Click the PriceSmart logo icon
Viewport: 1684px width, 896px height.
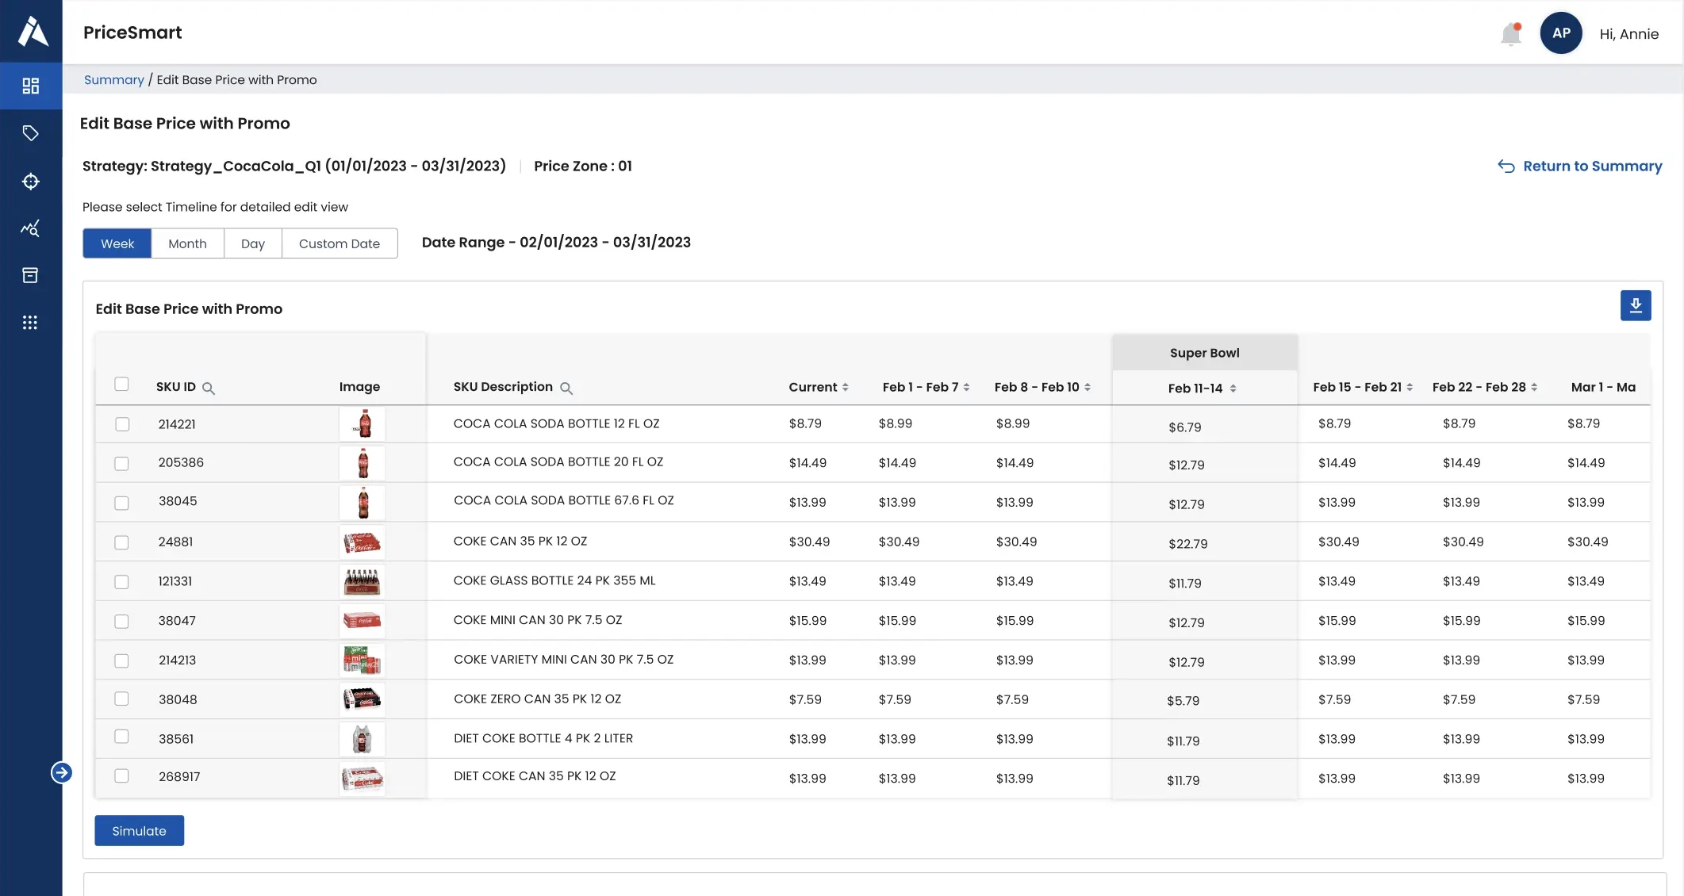33,32
